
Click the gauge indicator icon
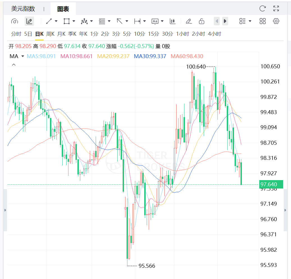(x=15, y=21)
